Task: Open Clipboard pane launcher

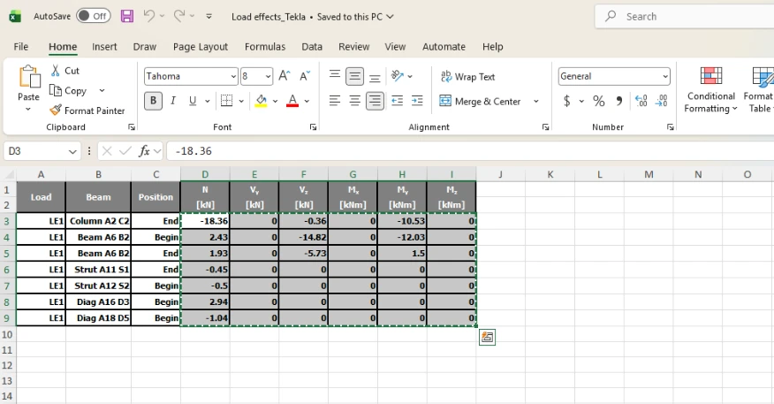Action: point(132,127)
